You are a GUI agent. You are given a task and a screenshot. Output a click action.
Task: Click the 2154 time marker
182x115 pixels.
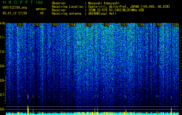pyautogui.click(x=71, y=25)
